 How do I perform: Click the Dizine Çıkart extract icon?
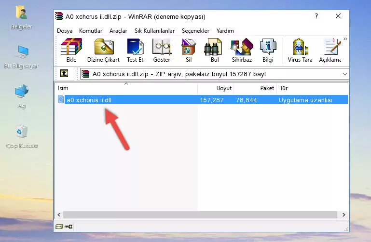pos(103,50)
